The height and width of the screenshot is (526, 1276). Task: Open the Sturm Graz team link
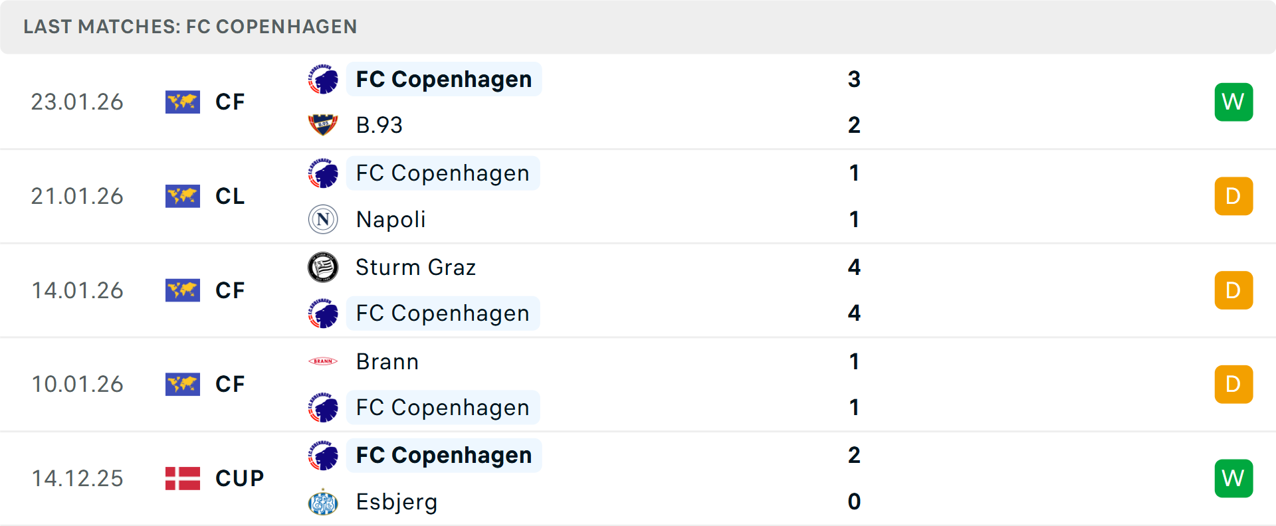(415, 267)
